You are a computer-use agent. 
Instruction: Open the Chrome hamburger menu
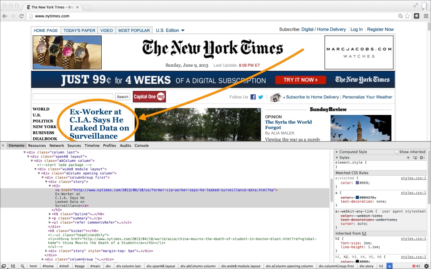click(426, 16)
